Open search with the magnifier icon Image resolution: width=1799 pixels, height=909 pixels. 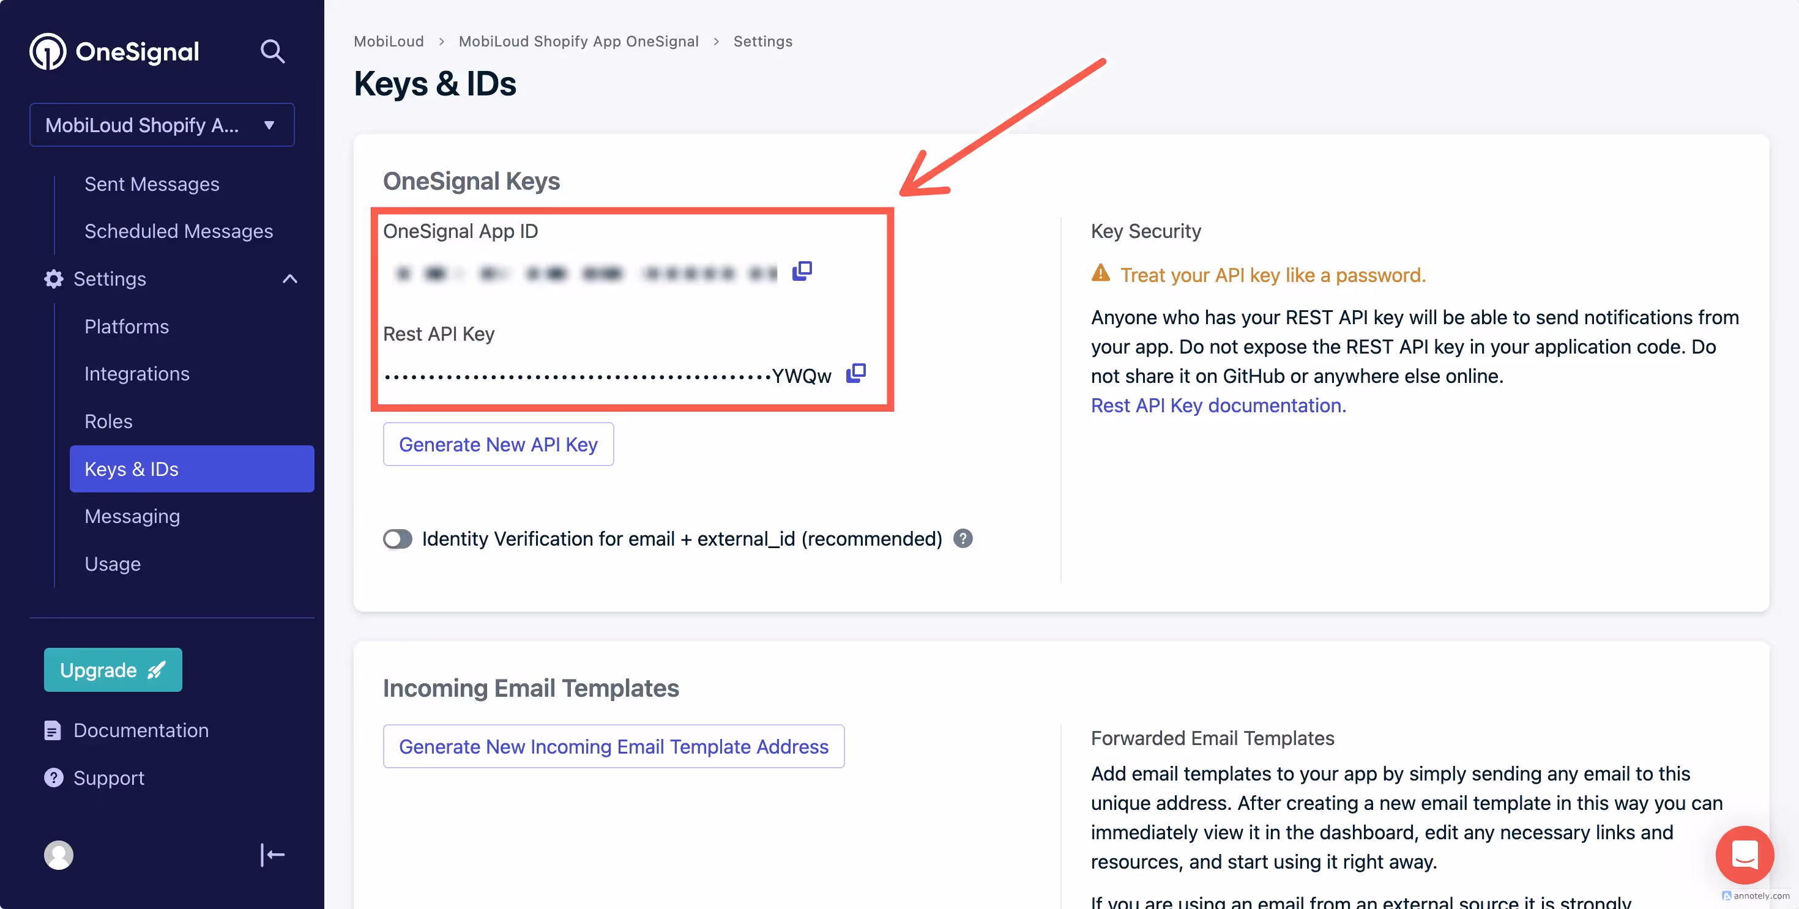272,51
